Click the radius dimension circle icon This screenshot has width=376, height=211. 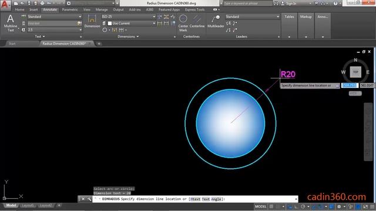[105, 30]
